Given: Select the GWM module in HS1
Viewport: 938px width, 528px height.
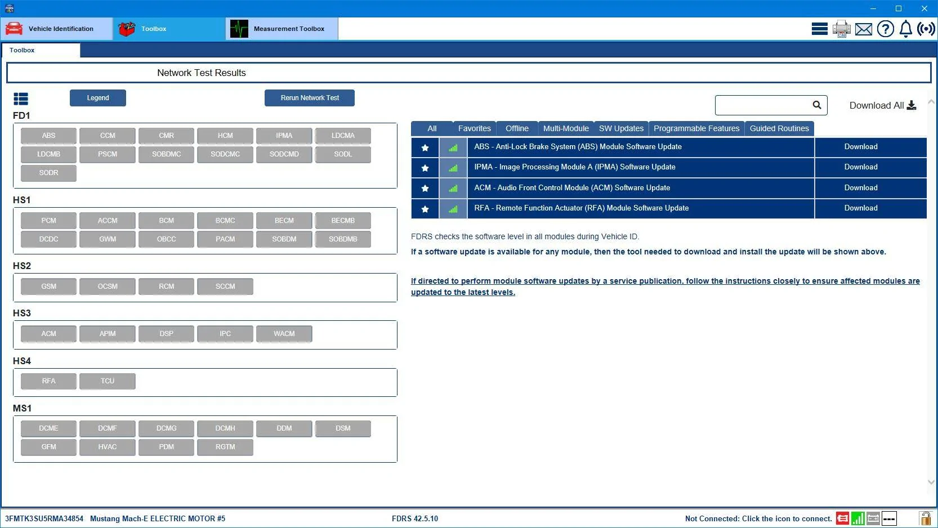Looking at the screenshot, I should click(108, 239).
